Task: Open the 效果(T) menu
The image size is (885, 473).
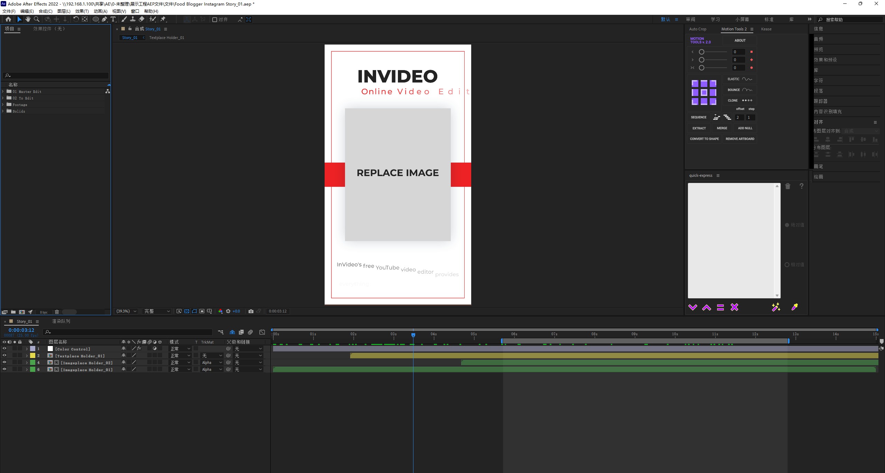Action: pyautogui.click(x=82, y=11)
